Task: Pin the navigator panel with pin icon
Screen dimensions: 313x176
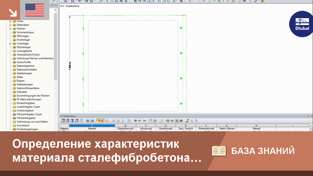Action: pos(53,5)
